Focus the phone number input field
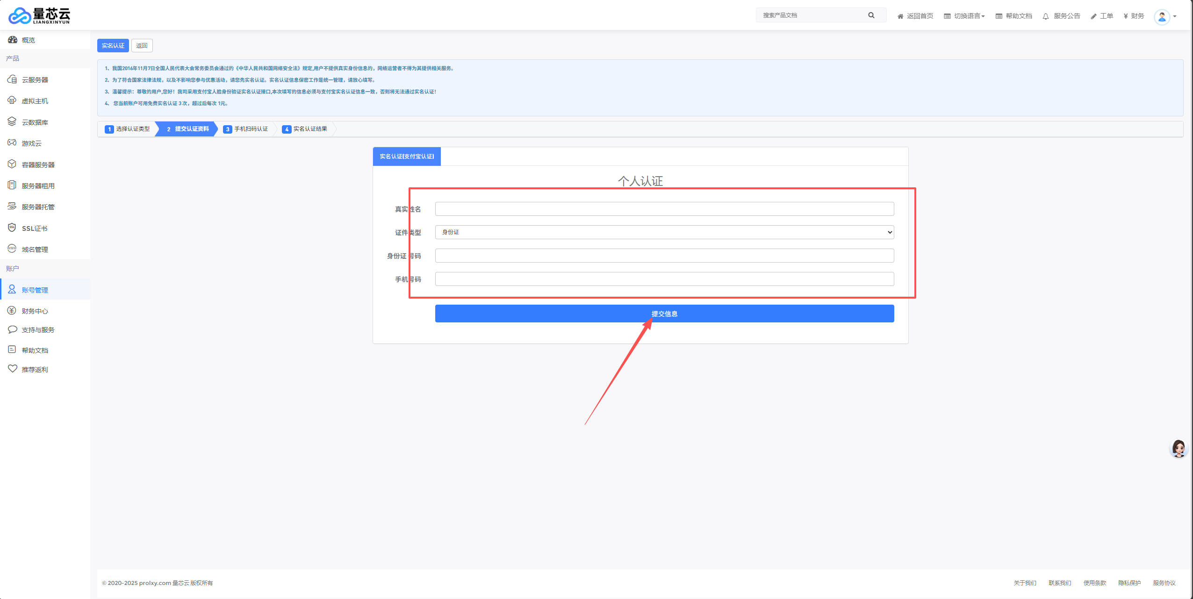This screenshot has width=1193, height=599. pyautogui.click(x=664, y=279)
